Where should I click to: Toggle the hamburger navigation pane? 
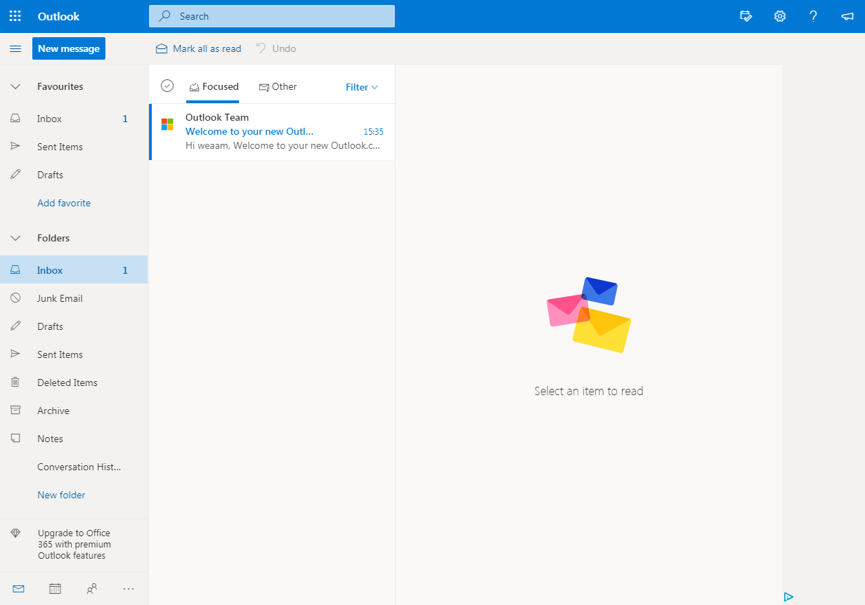[15, 48]
